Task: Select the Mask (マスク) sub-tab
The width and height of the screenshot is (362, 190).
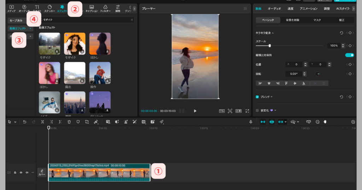Action: pos(317,20)
